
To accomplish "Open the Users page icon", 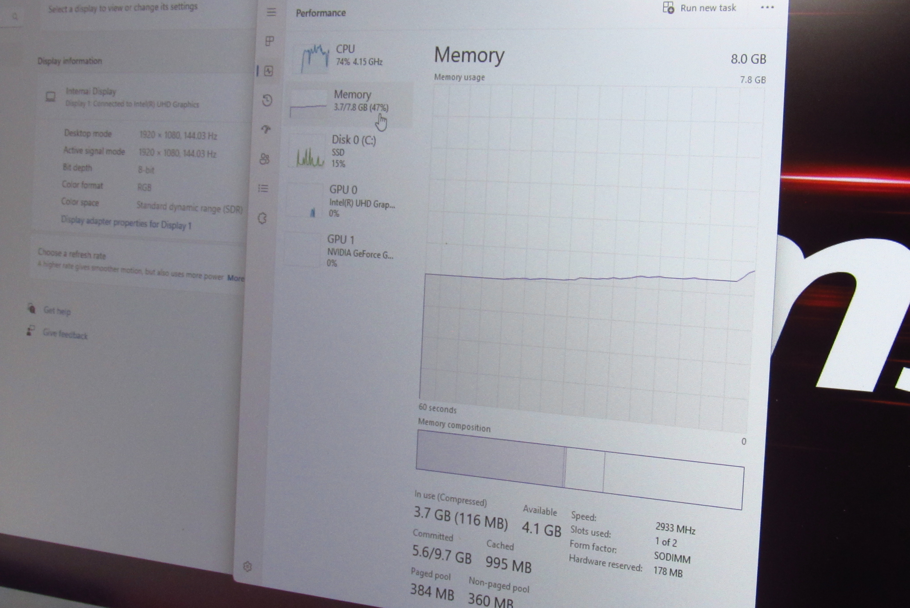I will point(265,159).
